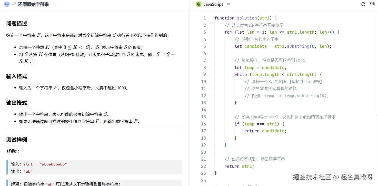Select the problem title 还原原始字符串
Image resolution: width=378 pixels, height=186 pixels.
click(33, 4)
